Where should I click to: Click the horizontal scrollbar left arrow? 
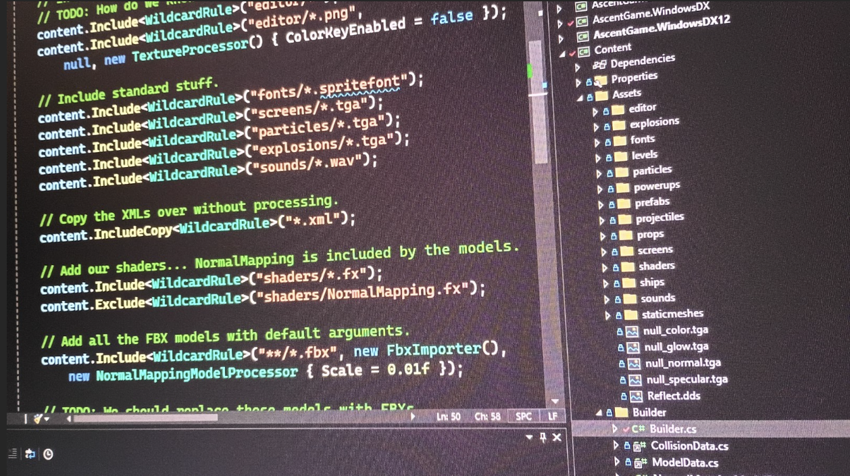coord(68,419)
